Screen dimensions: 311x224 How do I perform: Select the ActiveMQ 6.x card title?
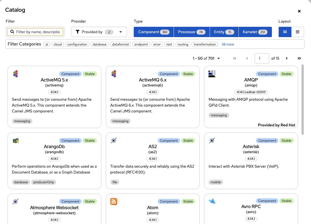coord(152,80)
